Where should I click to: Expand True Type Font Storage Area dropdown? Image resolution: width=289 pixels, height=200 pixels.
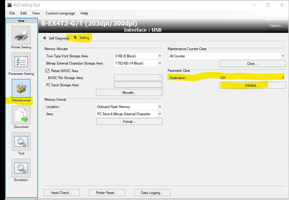tap(160, 56)
